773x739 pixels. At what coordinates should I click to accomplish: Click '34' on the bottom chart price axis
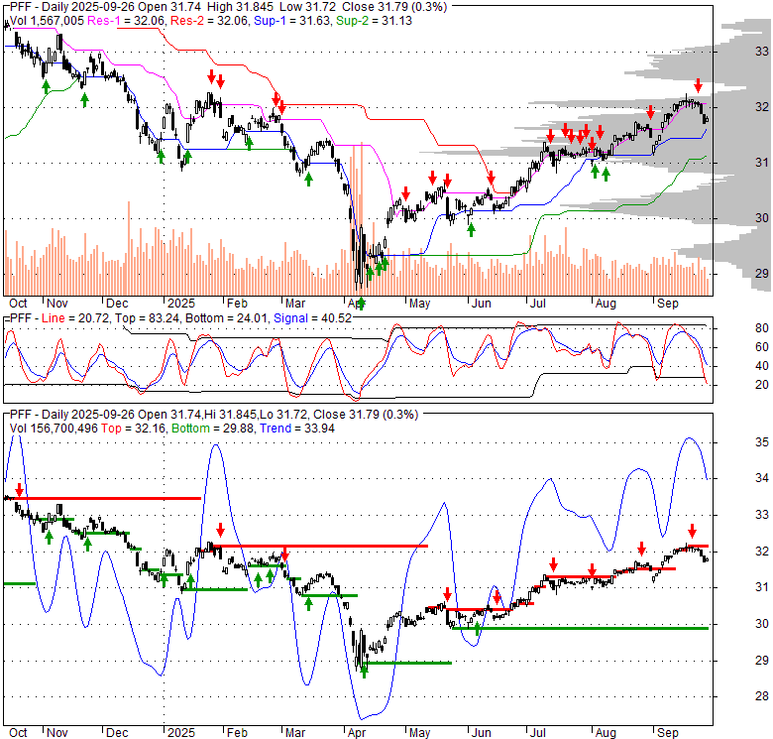pyautogui.click(x=762, y=477)
